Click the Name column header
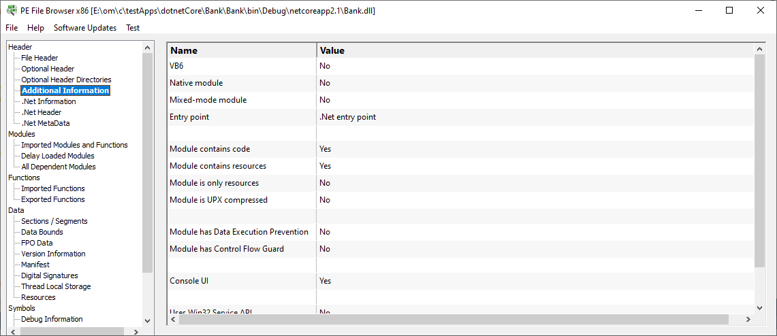The image size is (777, 336). pyautogui.click(x=242, y=50)
